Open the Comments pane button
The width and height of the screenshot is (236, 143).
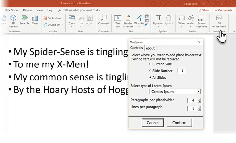pos(223,10)
